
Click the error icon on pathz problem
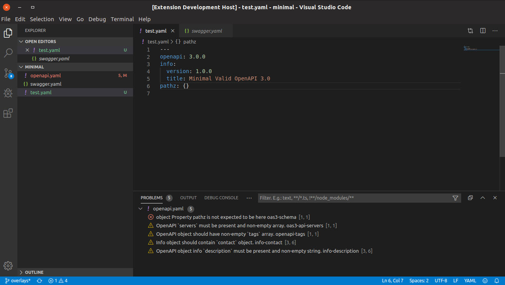pyautogui.click(x=151, y=217)
